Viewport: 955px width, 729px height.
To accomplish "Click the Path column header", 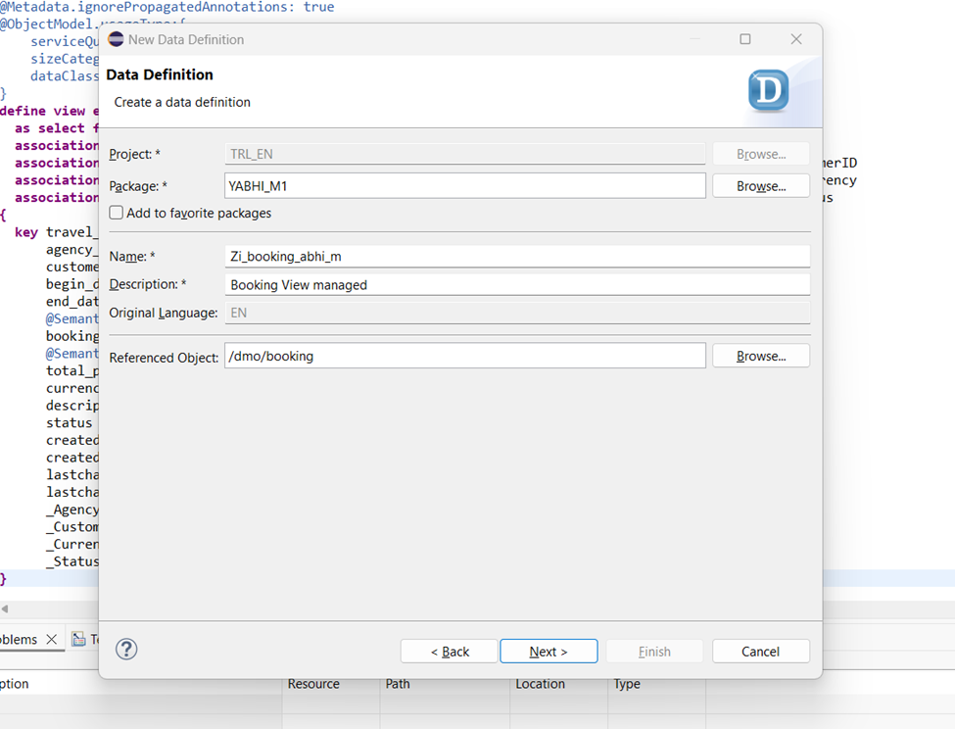I will coord(397,684).
